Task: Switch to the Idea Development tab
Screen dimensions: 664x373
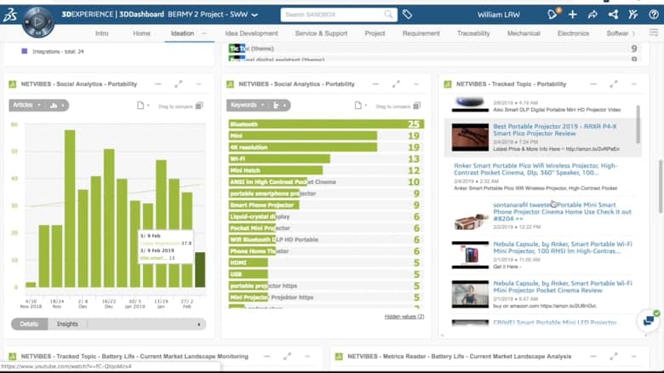Action: 251,33
